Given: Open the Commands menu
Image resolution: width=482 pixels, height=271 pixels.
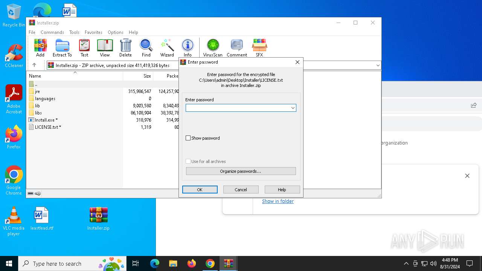Looking at the screenshot, I should pyautogui.click(x=52, y=32).
